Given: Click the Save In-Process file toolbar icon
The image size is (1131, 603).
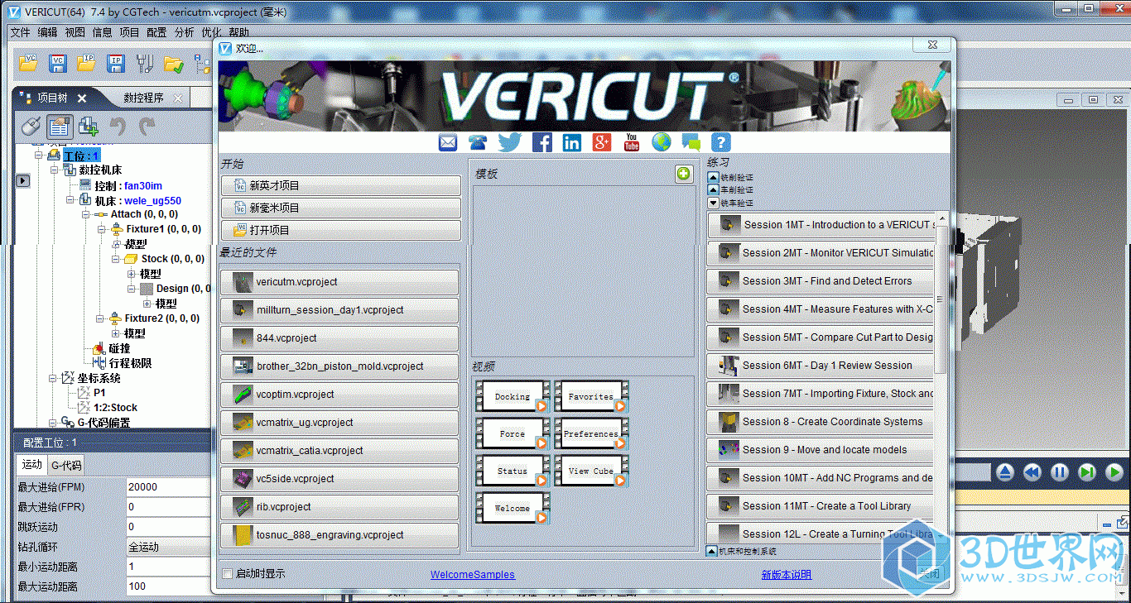Looking at the screenshot, I should tap(116, 62).
